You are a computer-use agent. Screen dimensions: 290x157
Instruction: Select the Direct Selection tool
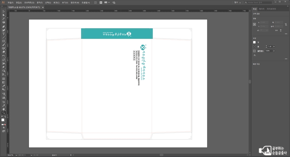pos(3,15)
